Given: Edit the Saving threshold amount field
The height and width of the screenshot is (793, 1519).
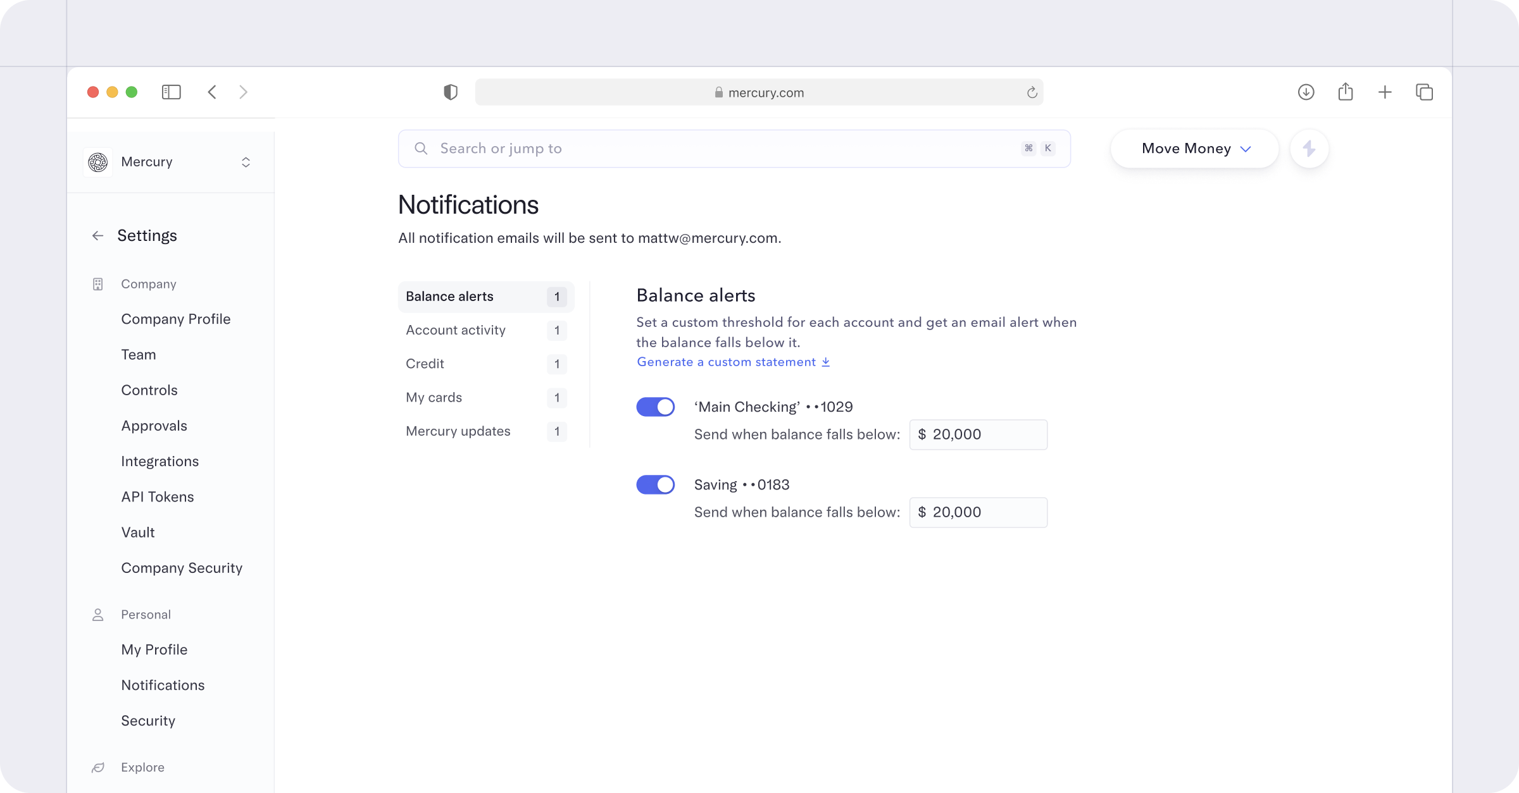Looking at the screenshot, I should (x=978, y=512).
